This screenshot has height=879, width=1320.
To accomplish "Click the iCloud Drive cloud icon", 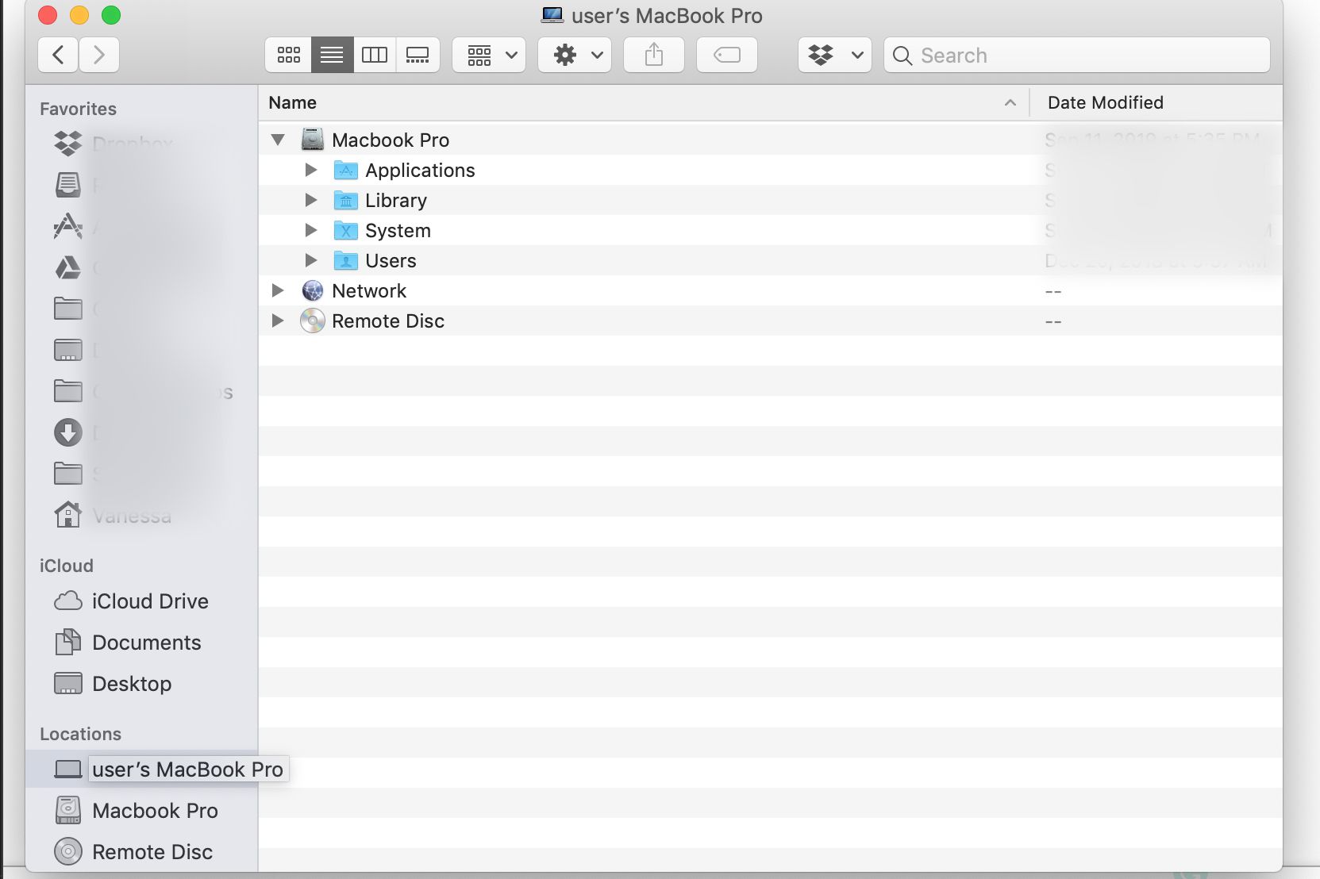I will [68, 601].
